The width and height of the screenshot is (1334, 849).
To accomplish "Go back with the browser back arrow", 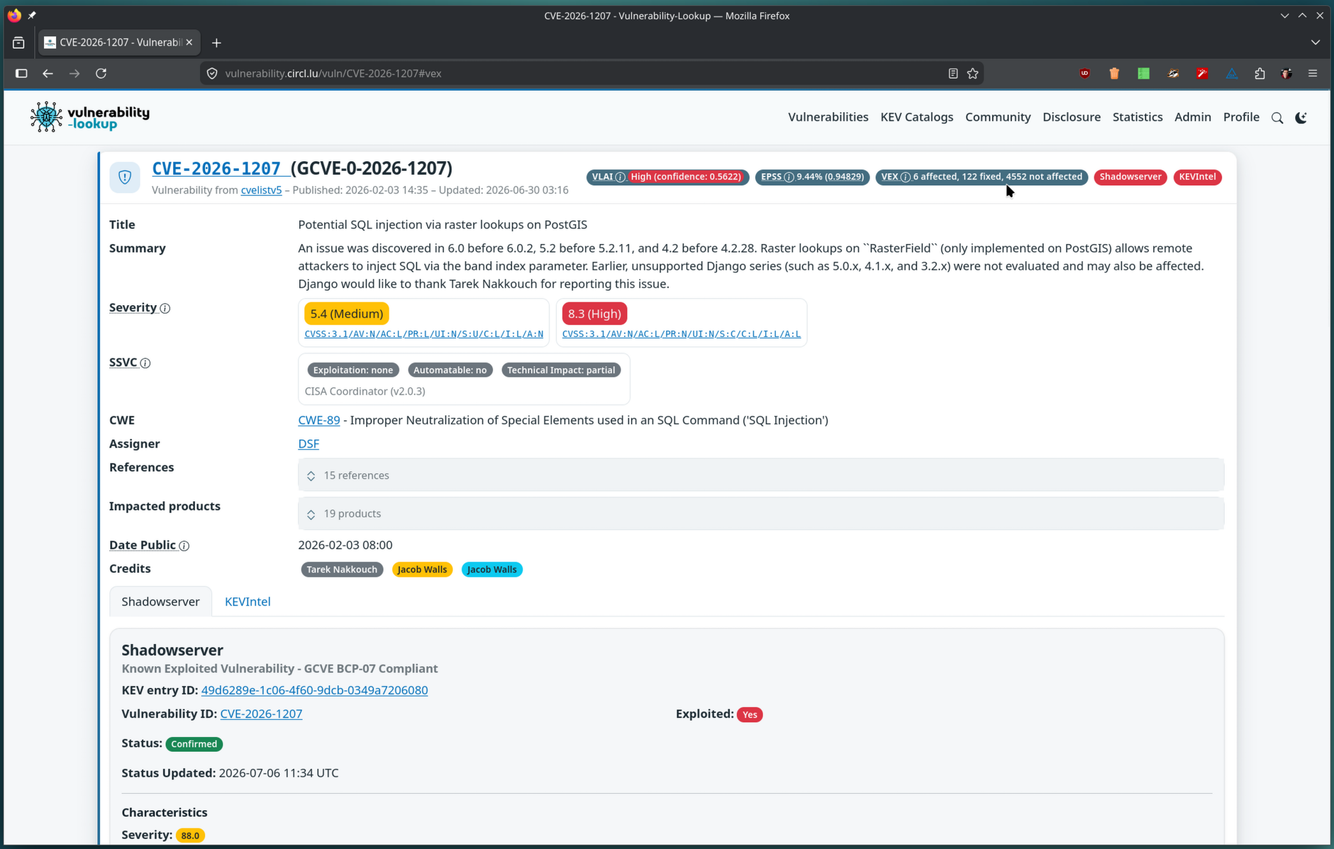I will click(x=48, y=73).
